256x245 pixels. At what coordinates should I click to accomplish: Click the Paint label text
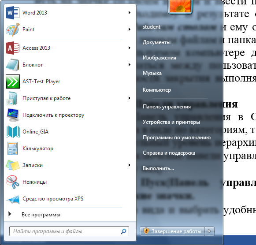28,30
